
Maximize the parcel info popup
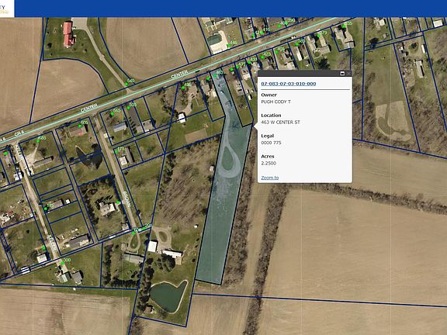coord(342,74)
